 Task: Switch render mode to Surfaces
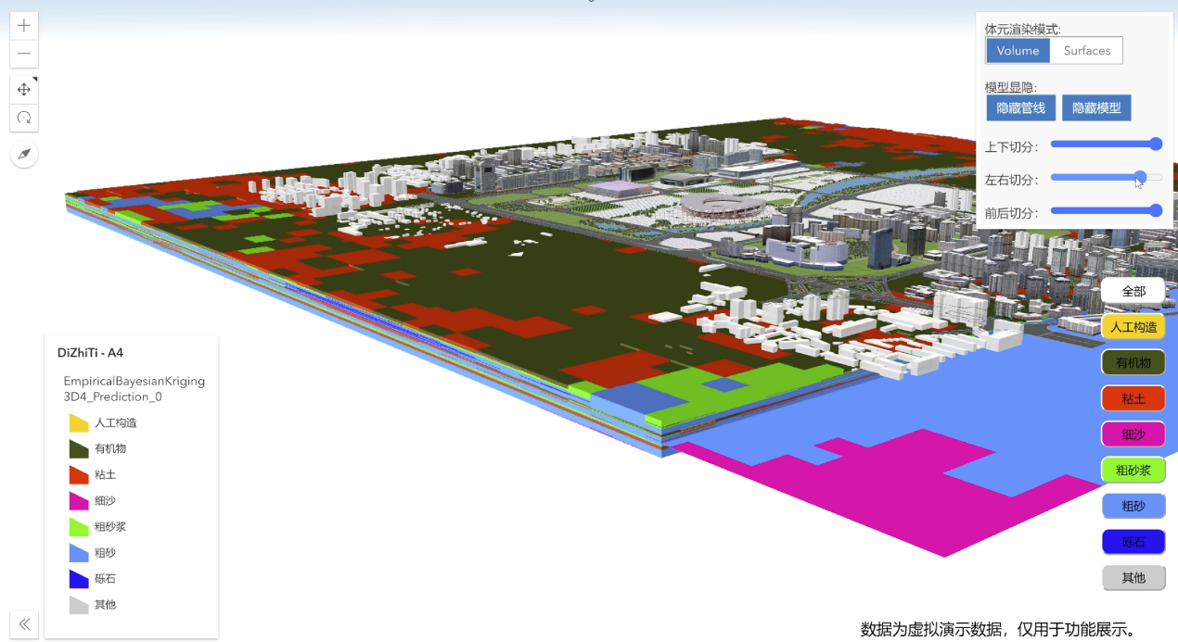click(1086, 51)
